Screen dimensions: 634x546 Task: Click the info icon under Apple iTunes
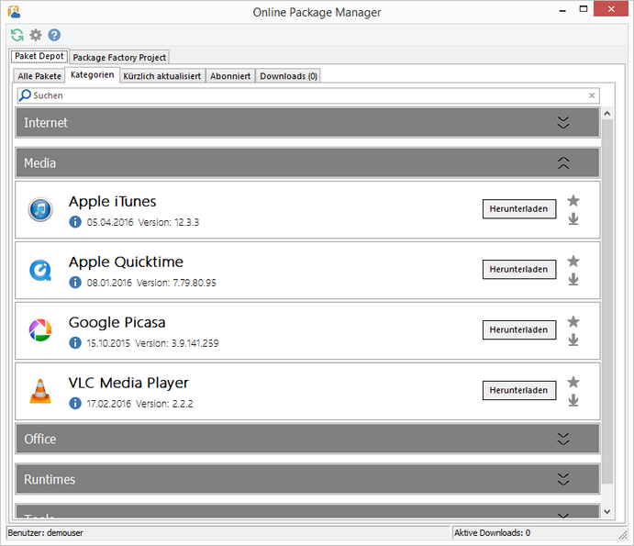click(75, 222)
